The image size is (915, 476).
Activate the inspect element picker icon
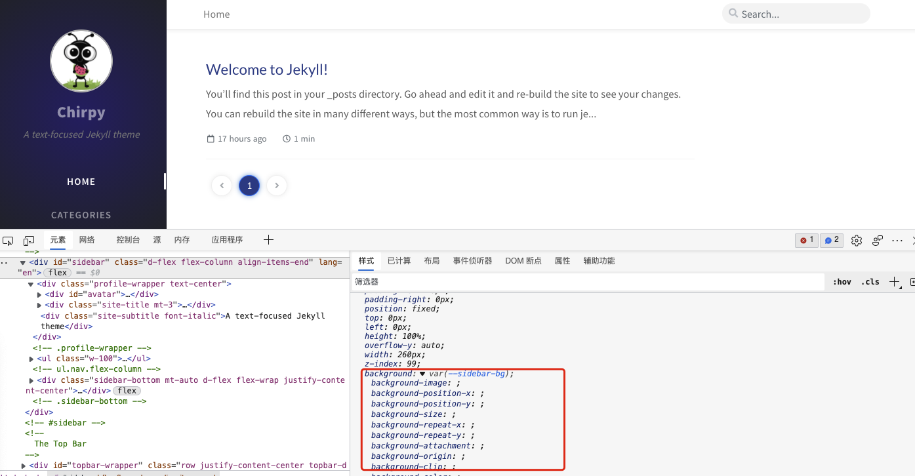[x=9, y=241]
